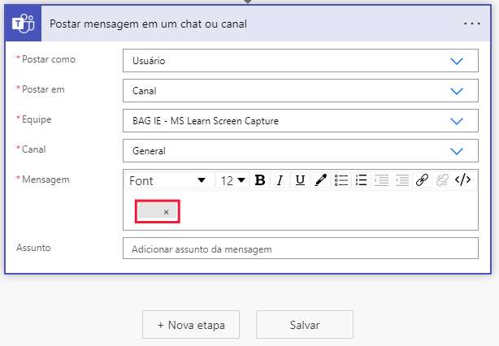499x346 pixels.
Task: Toggle underline formatting in message editor
Action: point(300,180)
